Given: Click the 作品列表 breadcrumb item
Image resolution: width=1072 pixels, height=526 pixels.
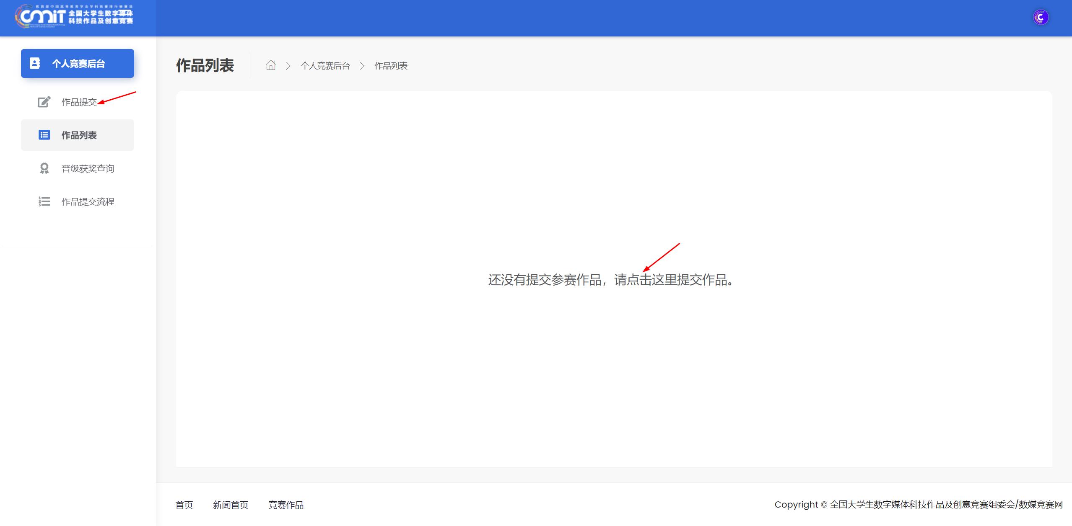Looking at the screenshot, I should point(390,66).
